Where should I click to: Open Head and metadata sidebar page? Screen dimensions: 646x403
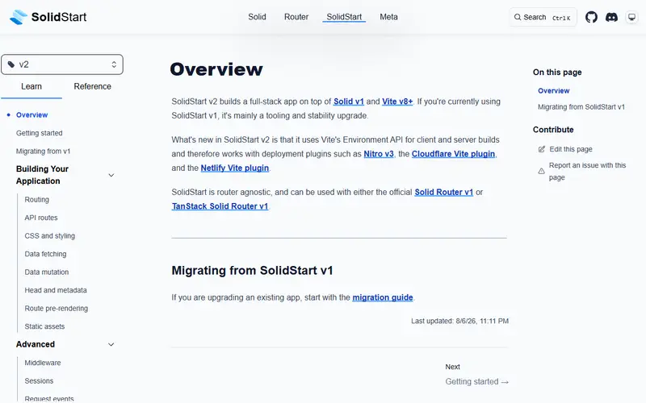tap(56, 290)
